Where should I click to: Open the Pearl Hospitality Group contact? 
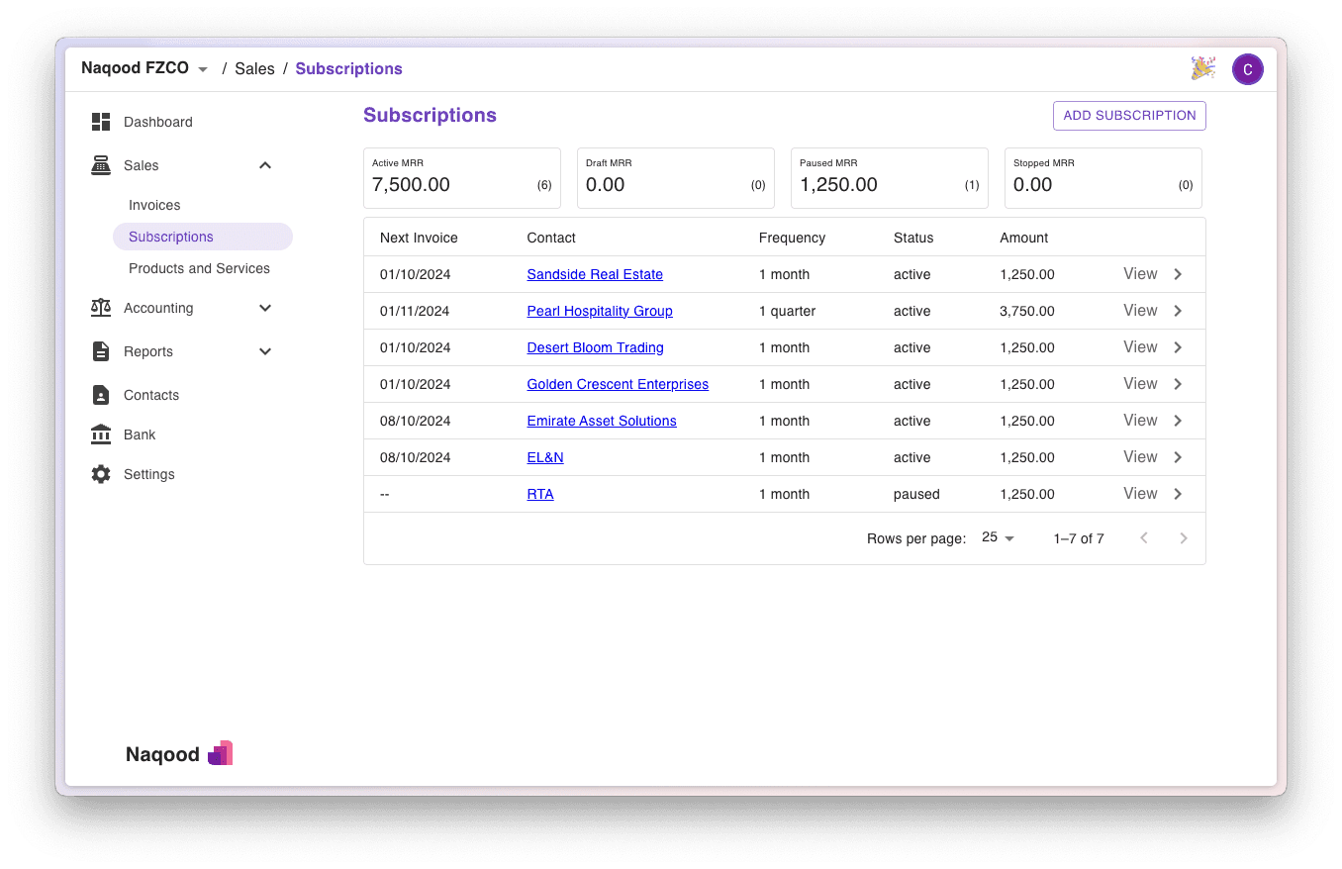click(600, 311)
